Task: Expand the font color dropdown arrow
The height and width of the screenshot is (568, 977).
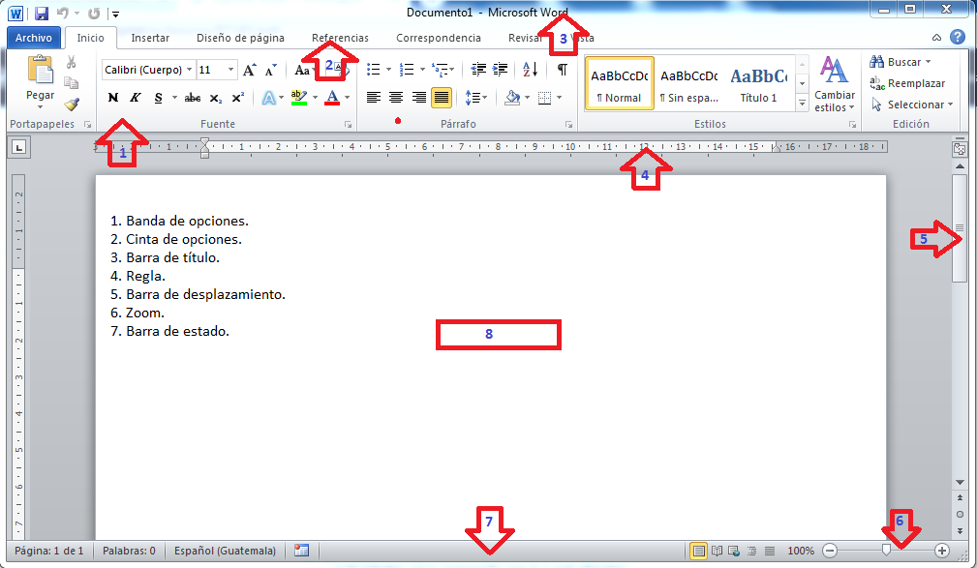Action: pyautogui.click(x=346, y=97)
